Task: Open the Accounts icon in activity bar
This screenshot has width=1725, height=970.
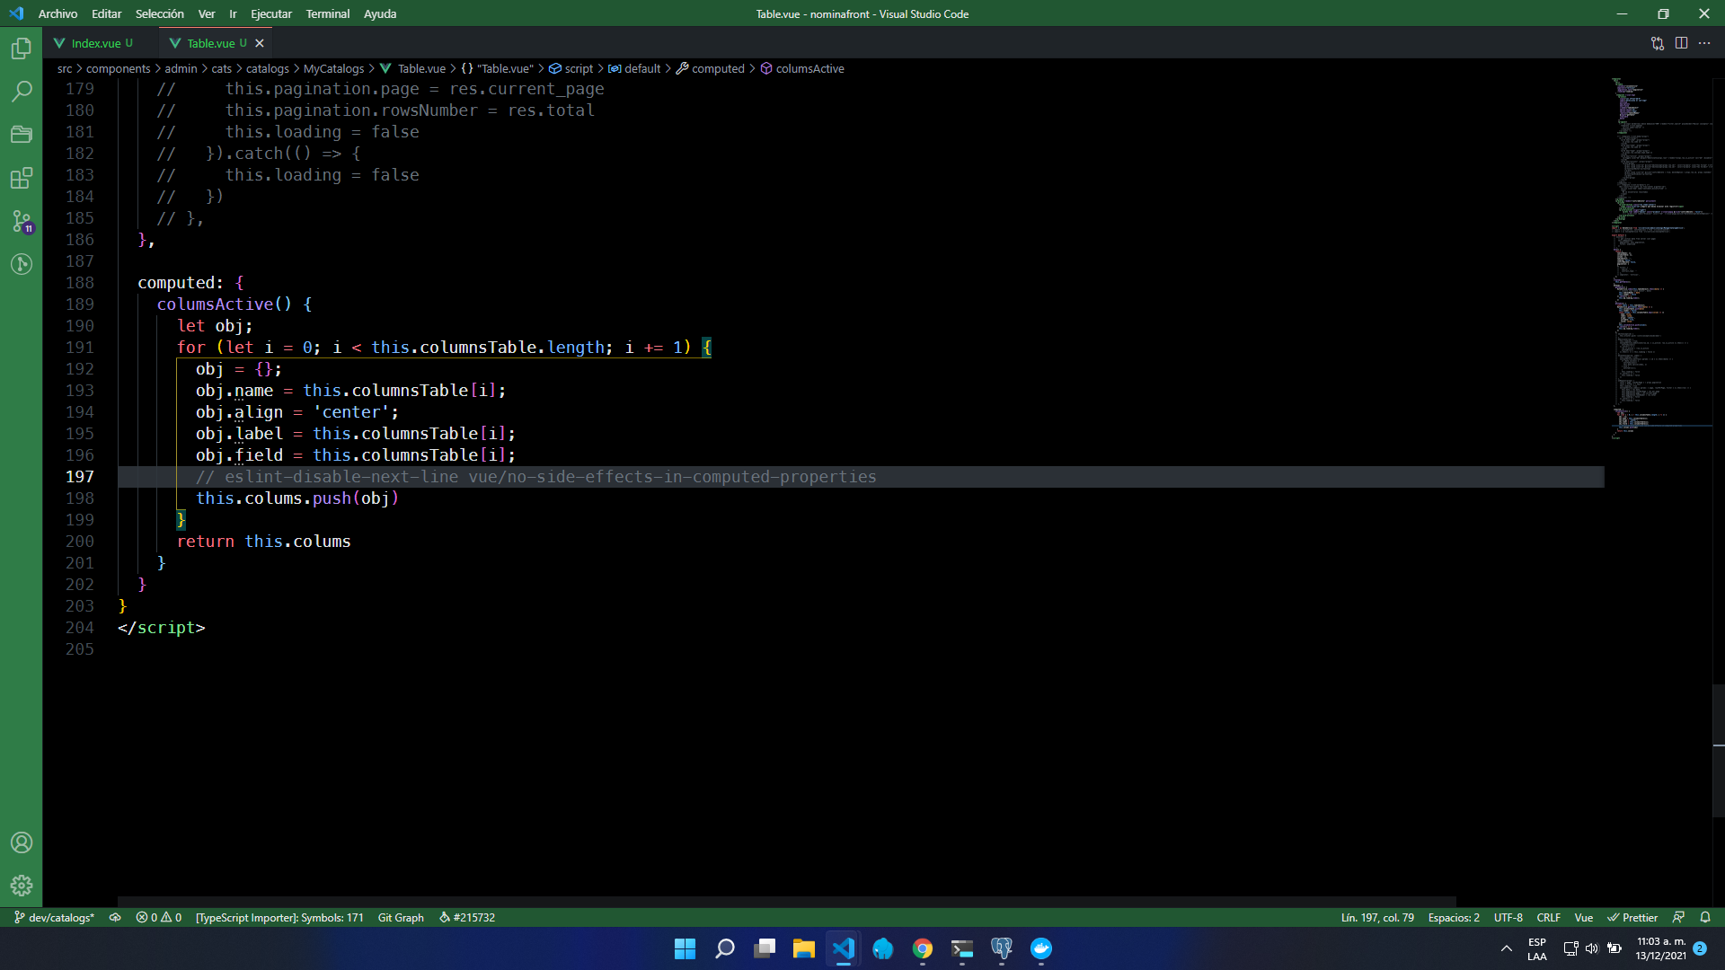Action: [x=22, y=842]
